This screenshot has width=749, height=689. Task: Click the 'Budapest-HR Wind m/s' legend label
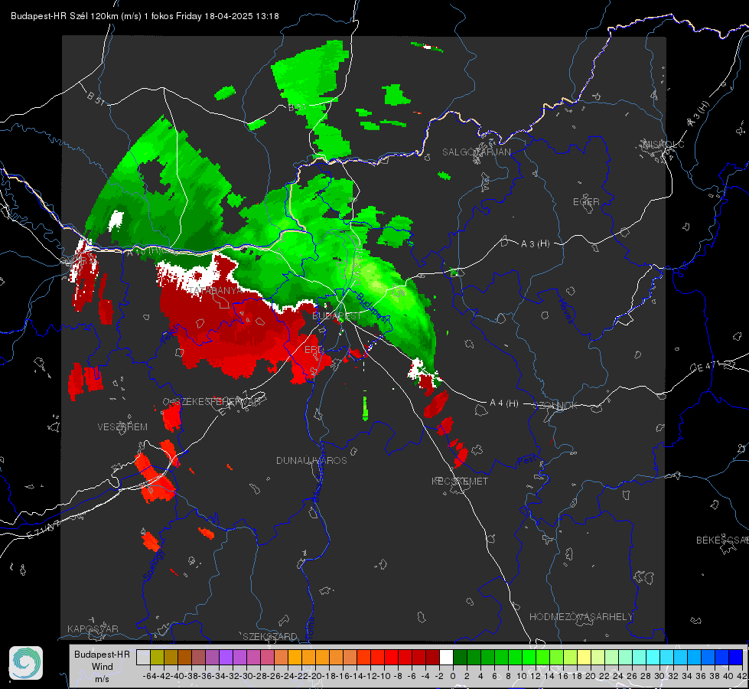point(102,667)
